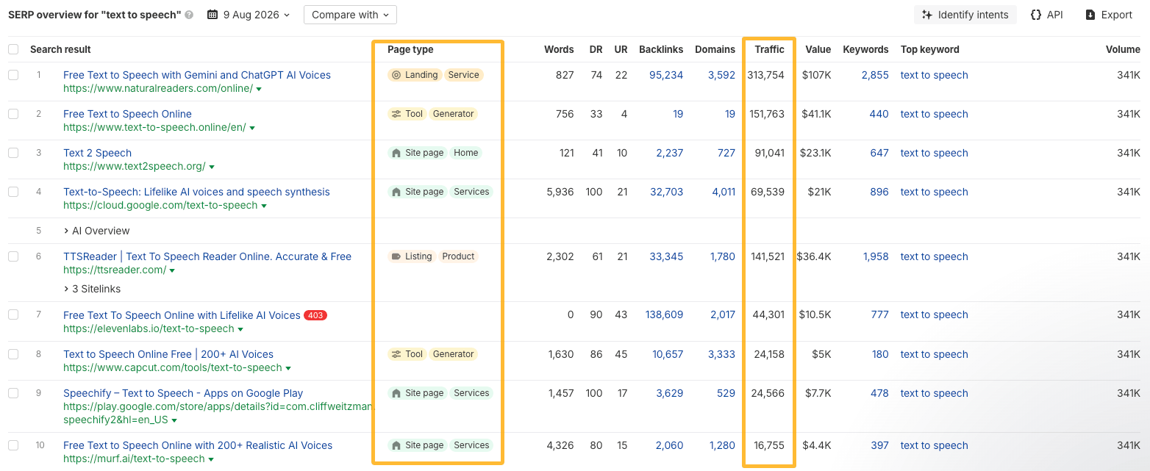Image resolution: width=1150 pixels, height=471 pixels.
Task: Open URL dropdown arrow for elevenlabs.io
Action: point(240,329)
